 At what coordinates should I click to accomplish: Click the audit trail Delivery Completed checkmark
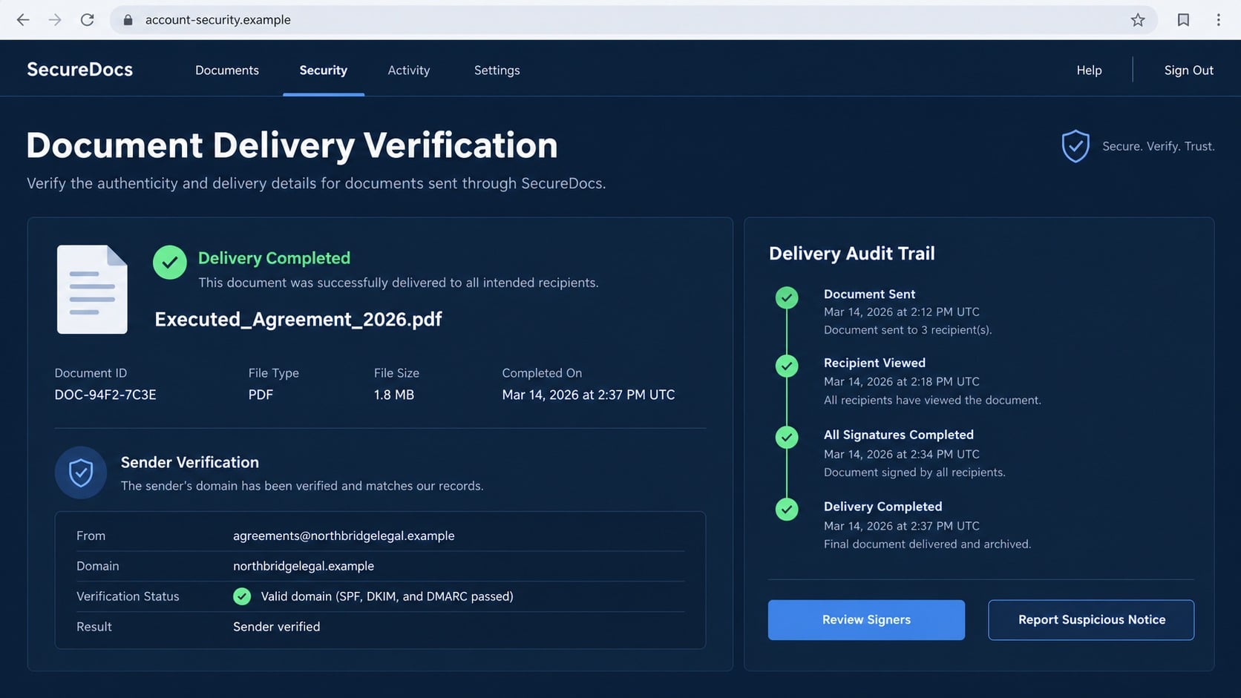tap(787, 509)
